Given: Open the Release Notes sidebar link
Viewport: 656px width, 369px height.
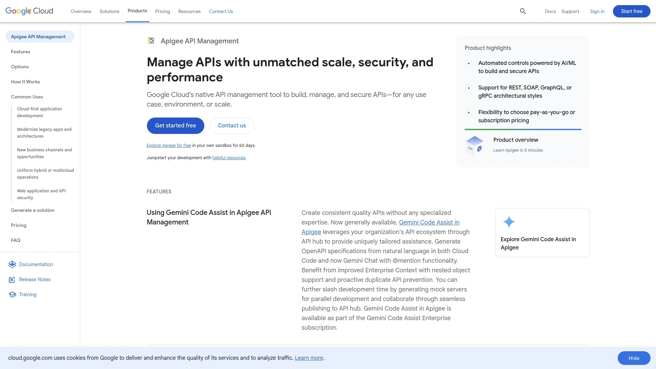Looking at the screenshot, I should point(35,279).
